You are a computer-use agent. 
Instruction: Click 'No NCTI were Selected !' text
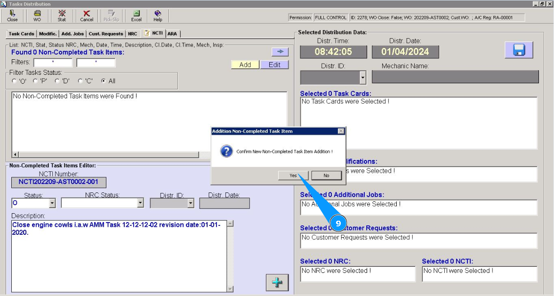[458, 271]
